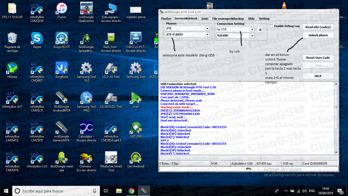Launch KingRoot from the desktop
The height and width of the screenshot is (196, 348).
tap(62, 70)
